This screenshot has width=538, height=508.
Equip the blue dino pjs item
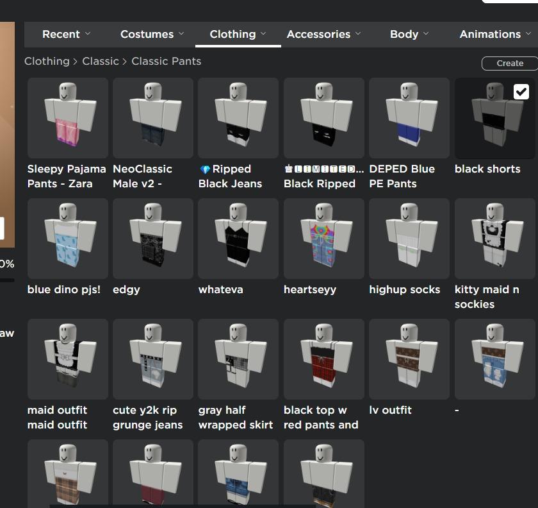coord(67,239)
